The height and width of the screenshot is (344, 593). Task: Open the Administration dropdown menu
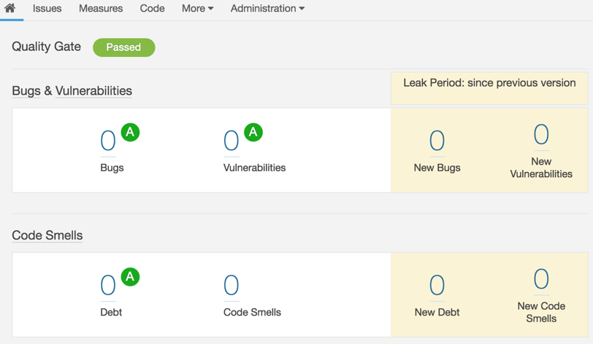click(267, 8)
